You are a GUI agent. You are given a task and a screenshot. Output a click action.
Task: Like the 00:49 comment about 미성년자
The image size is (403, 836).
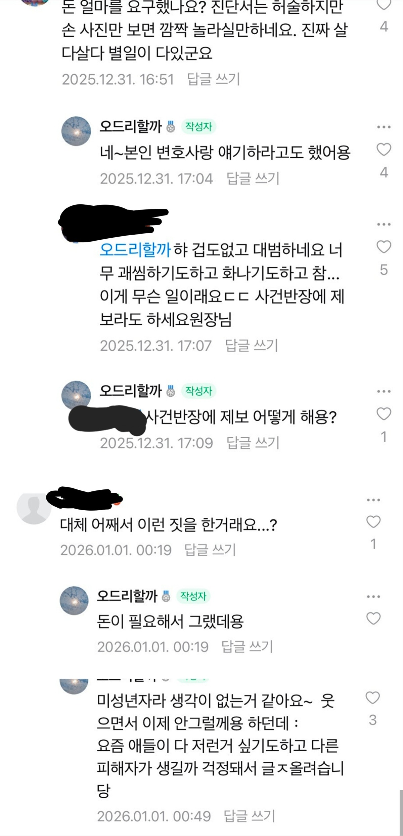(372, 698)
